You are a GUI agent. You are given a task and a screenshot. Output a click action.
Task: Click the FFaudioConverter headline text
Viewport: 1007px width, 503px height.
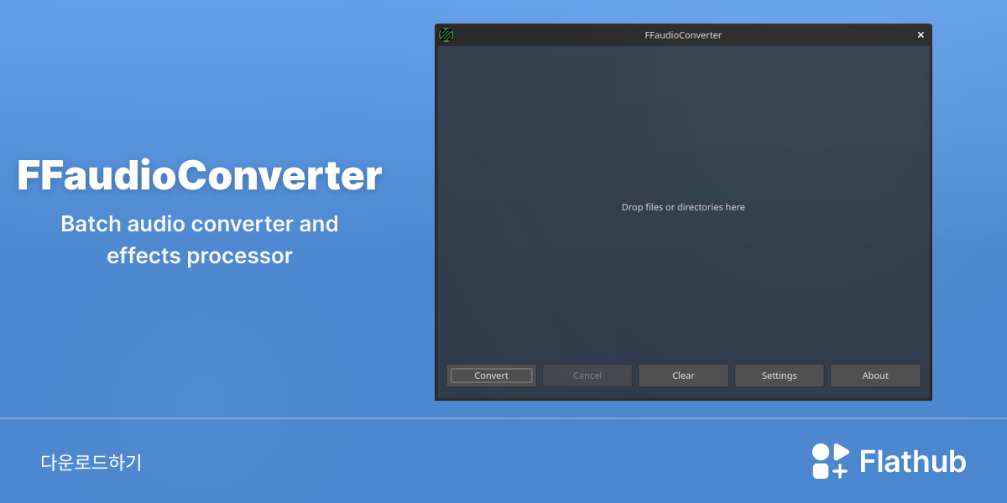click(x=200, y=176)
